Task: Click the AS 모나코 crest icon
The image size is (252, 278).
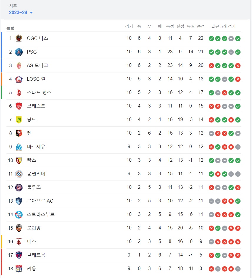Action: pyautogui.click(x=19, y=66)
